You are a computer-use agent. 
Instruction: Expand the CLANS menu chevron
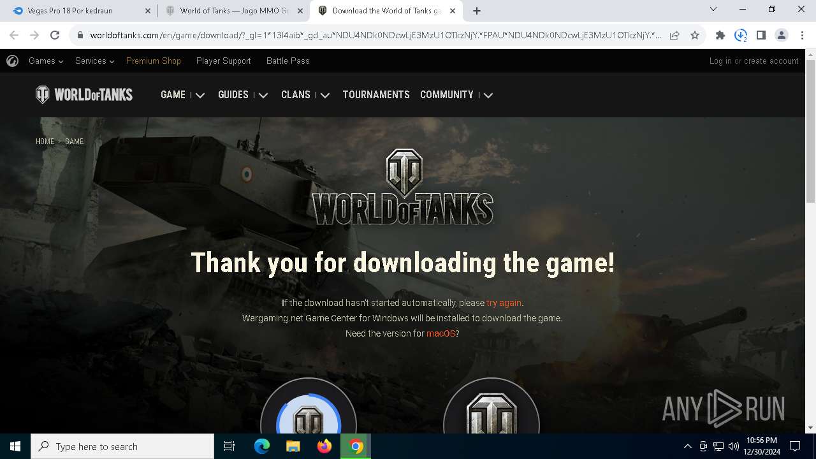(325, 95)
